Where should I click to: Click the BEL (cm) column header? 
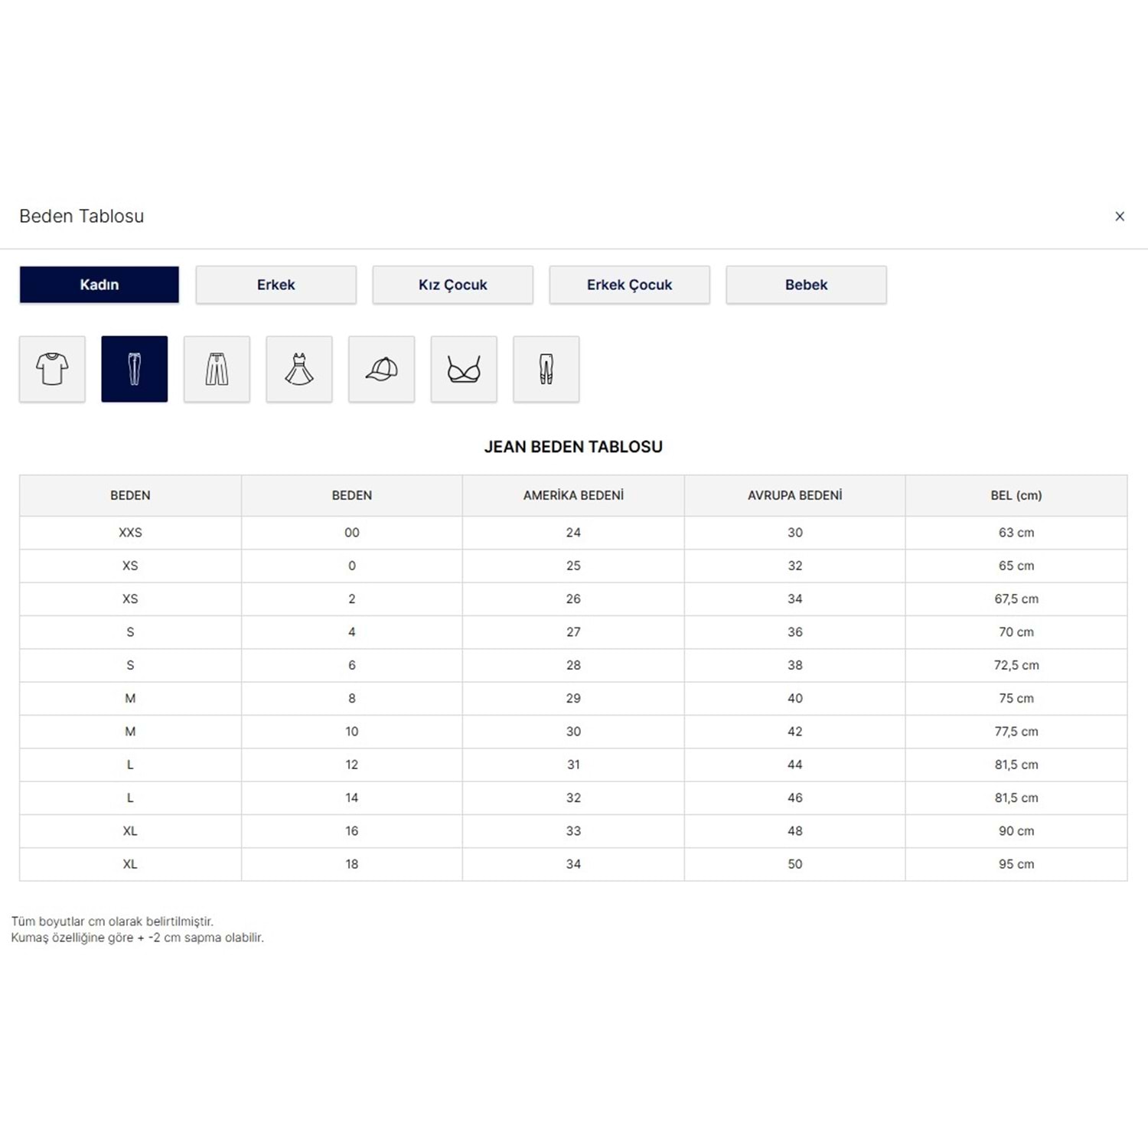click(x=1016, y=495)
